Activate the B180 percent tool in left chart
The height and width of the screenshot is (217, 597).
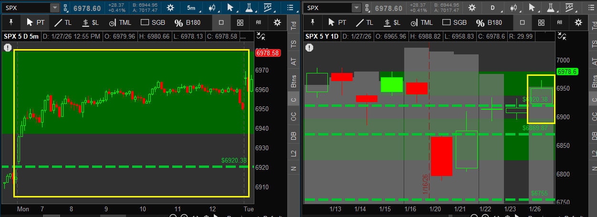[x=188, y=22]
